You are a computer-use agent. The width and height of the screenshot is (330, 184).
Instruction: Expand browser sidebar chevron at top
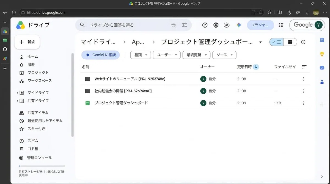[x=5, y=22]
